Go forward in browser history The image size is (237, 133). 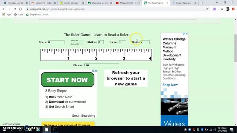coord(9,9)
